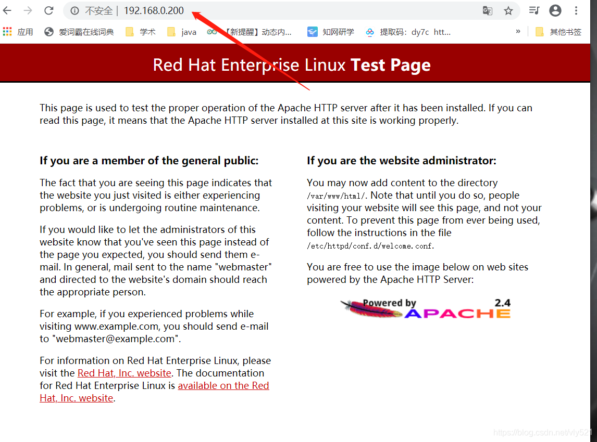Viewport: 597px width, 442px height.
Task: Open the translate page icon
Action: tap(488, 10)
